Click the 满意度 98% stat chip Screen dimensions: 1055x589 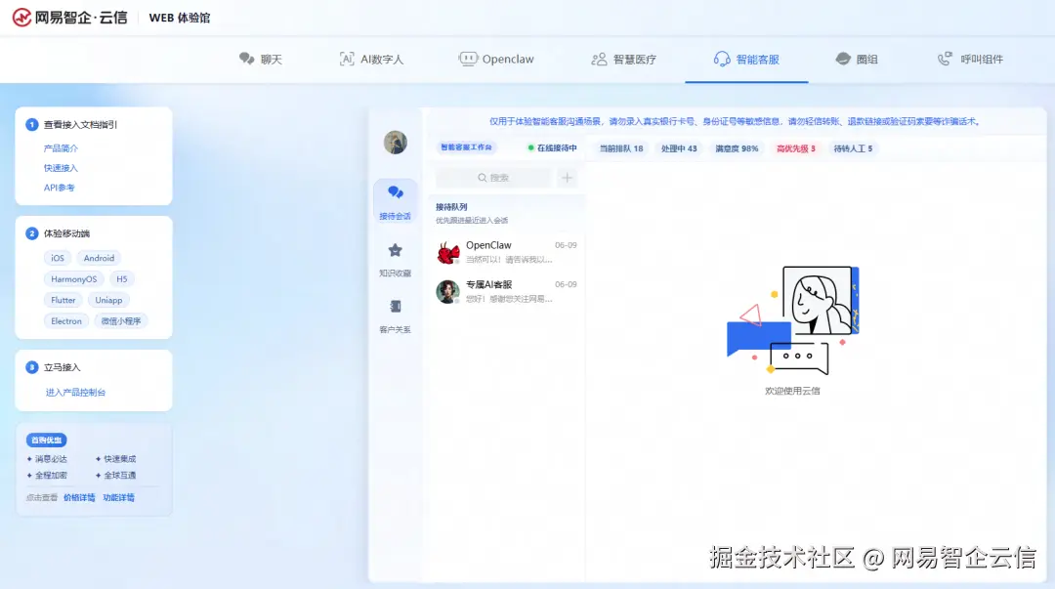737,148
